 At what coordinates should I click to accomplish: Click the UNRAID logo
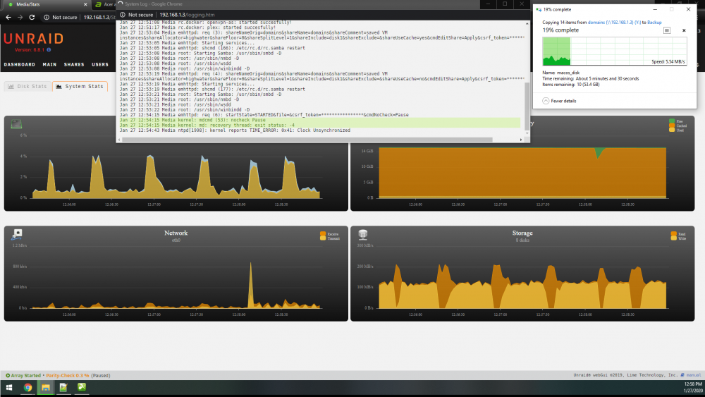pos(33,39)
